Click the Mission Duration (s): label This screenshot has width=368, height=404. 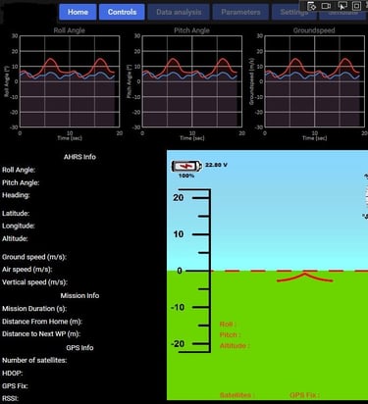coord(34,309)
